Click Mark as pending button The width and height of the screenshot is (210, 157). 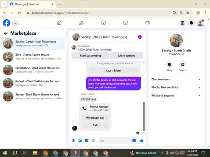point(90,56)
